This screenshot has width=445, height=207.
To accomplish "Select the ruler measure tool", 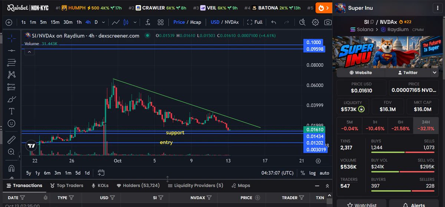I will [x=11, y=139].
